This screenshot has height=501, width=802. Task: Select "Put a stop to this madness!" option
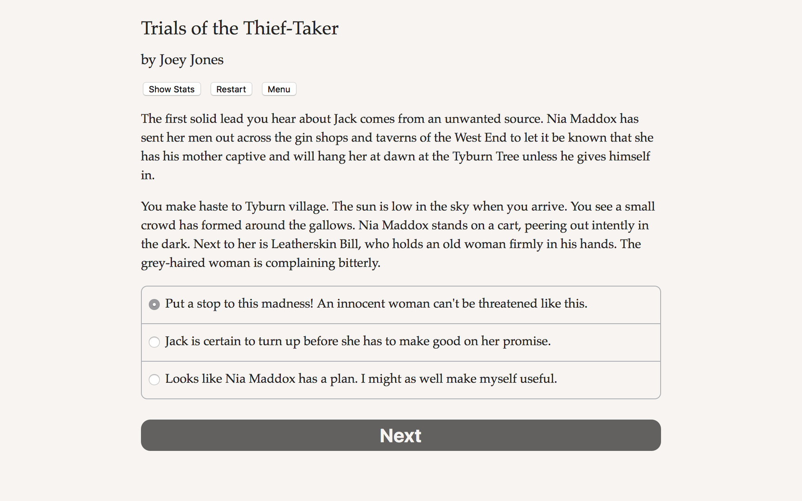(376, 304)
